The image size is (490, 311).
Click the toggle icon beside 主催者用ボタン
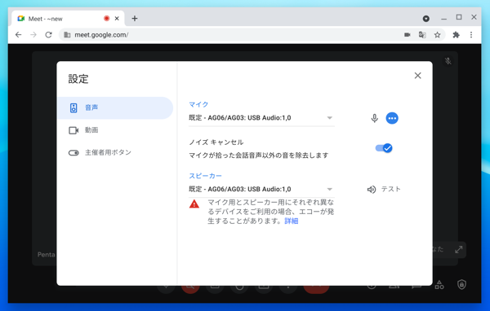[73, 153]
